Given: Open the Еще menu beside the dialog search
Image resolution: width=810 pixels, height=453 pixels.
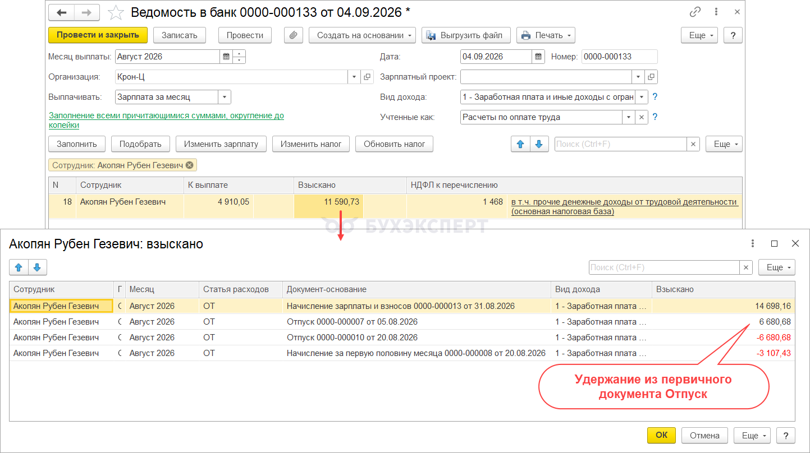Looking at the screenshot, I should tap(777, 267).
